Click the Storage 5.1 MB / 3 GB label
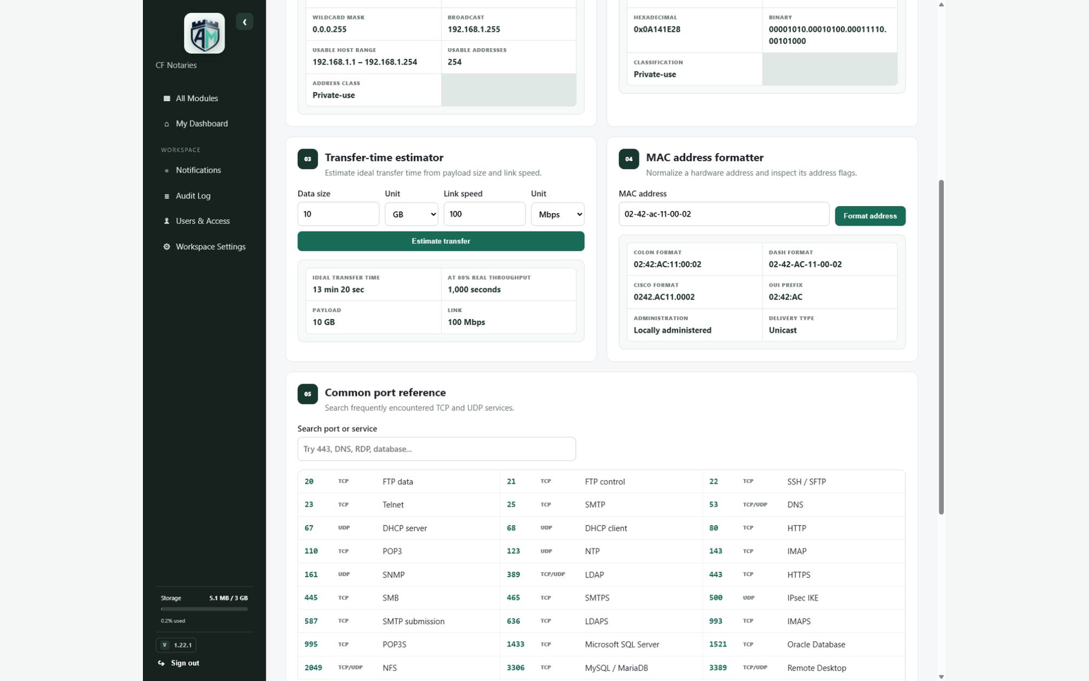 pos(204,599)
